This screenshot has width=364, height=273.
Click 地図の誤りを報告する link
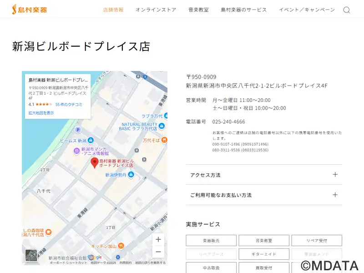151,263
